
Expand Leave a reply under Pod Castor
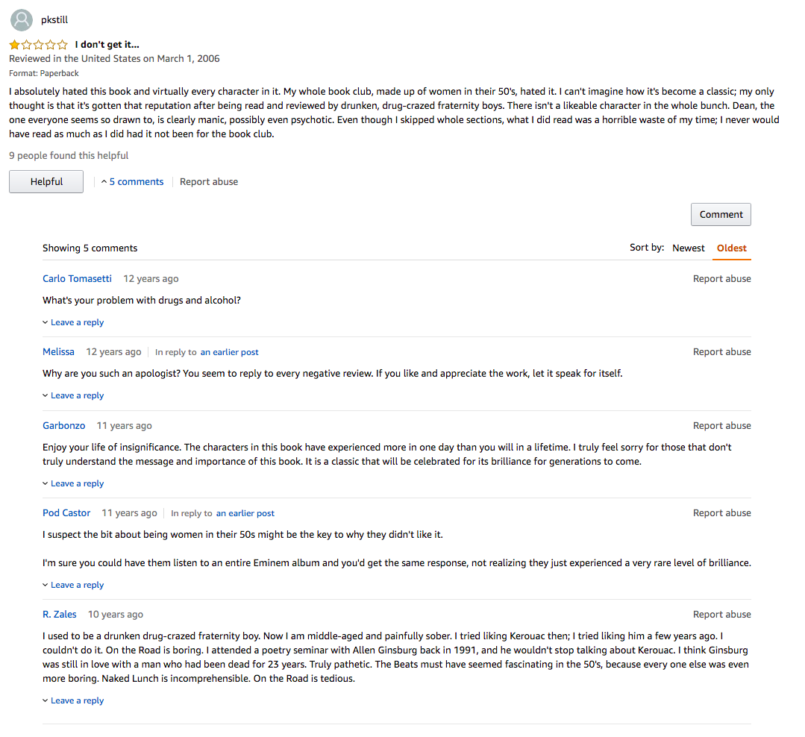(x=73, y=585)
